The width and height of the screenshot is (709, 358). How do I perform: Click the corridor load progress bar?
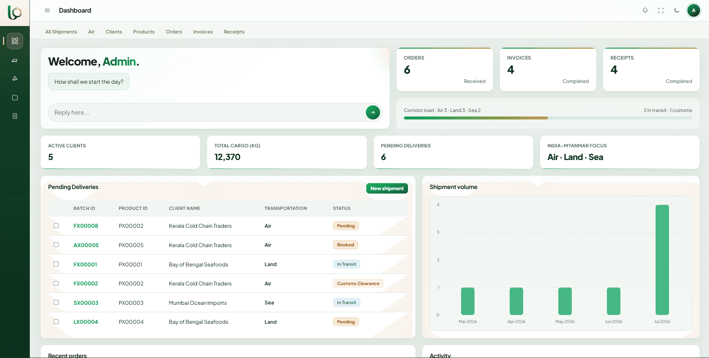click(548, 118)
